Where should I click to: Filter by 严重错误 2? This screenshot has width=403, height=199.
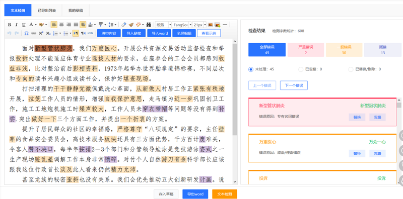pyautogui.click(x=306, y=50)
